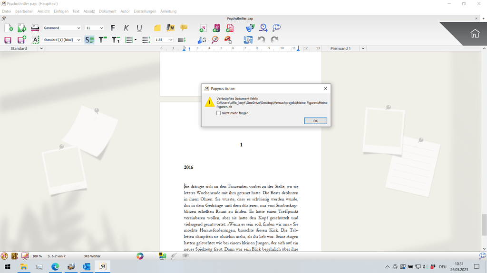
Task: Click the Underline (U) icon
Action: 139,28
